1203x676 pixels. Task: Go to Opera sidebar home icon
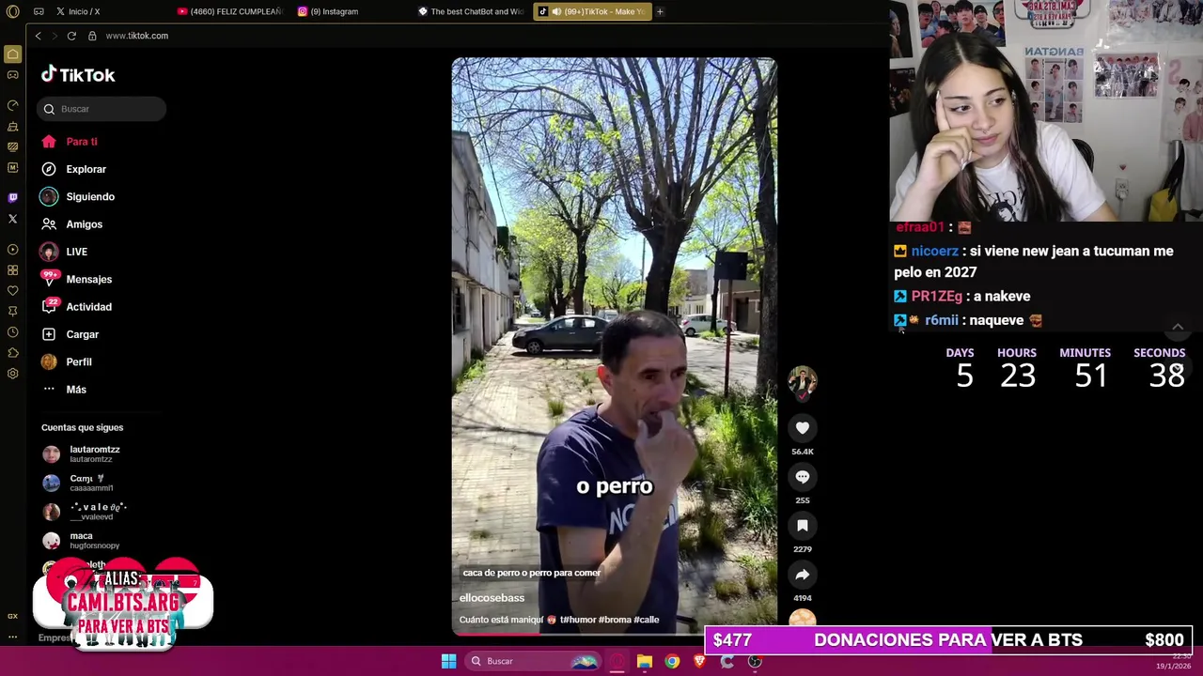tap(12, 54)
